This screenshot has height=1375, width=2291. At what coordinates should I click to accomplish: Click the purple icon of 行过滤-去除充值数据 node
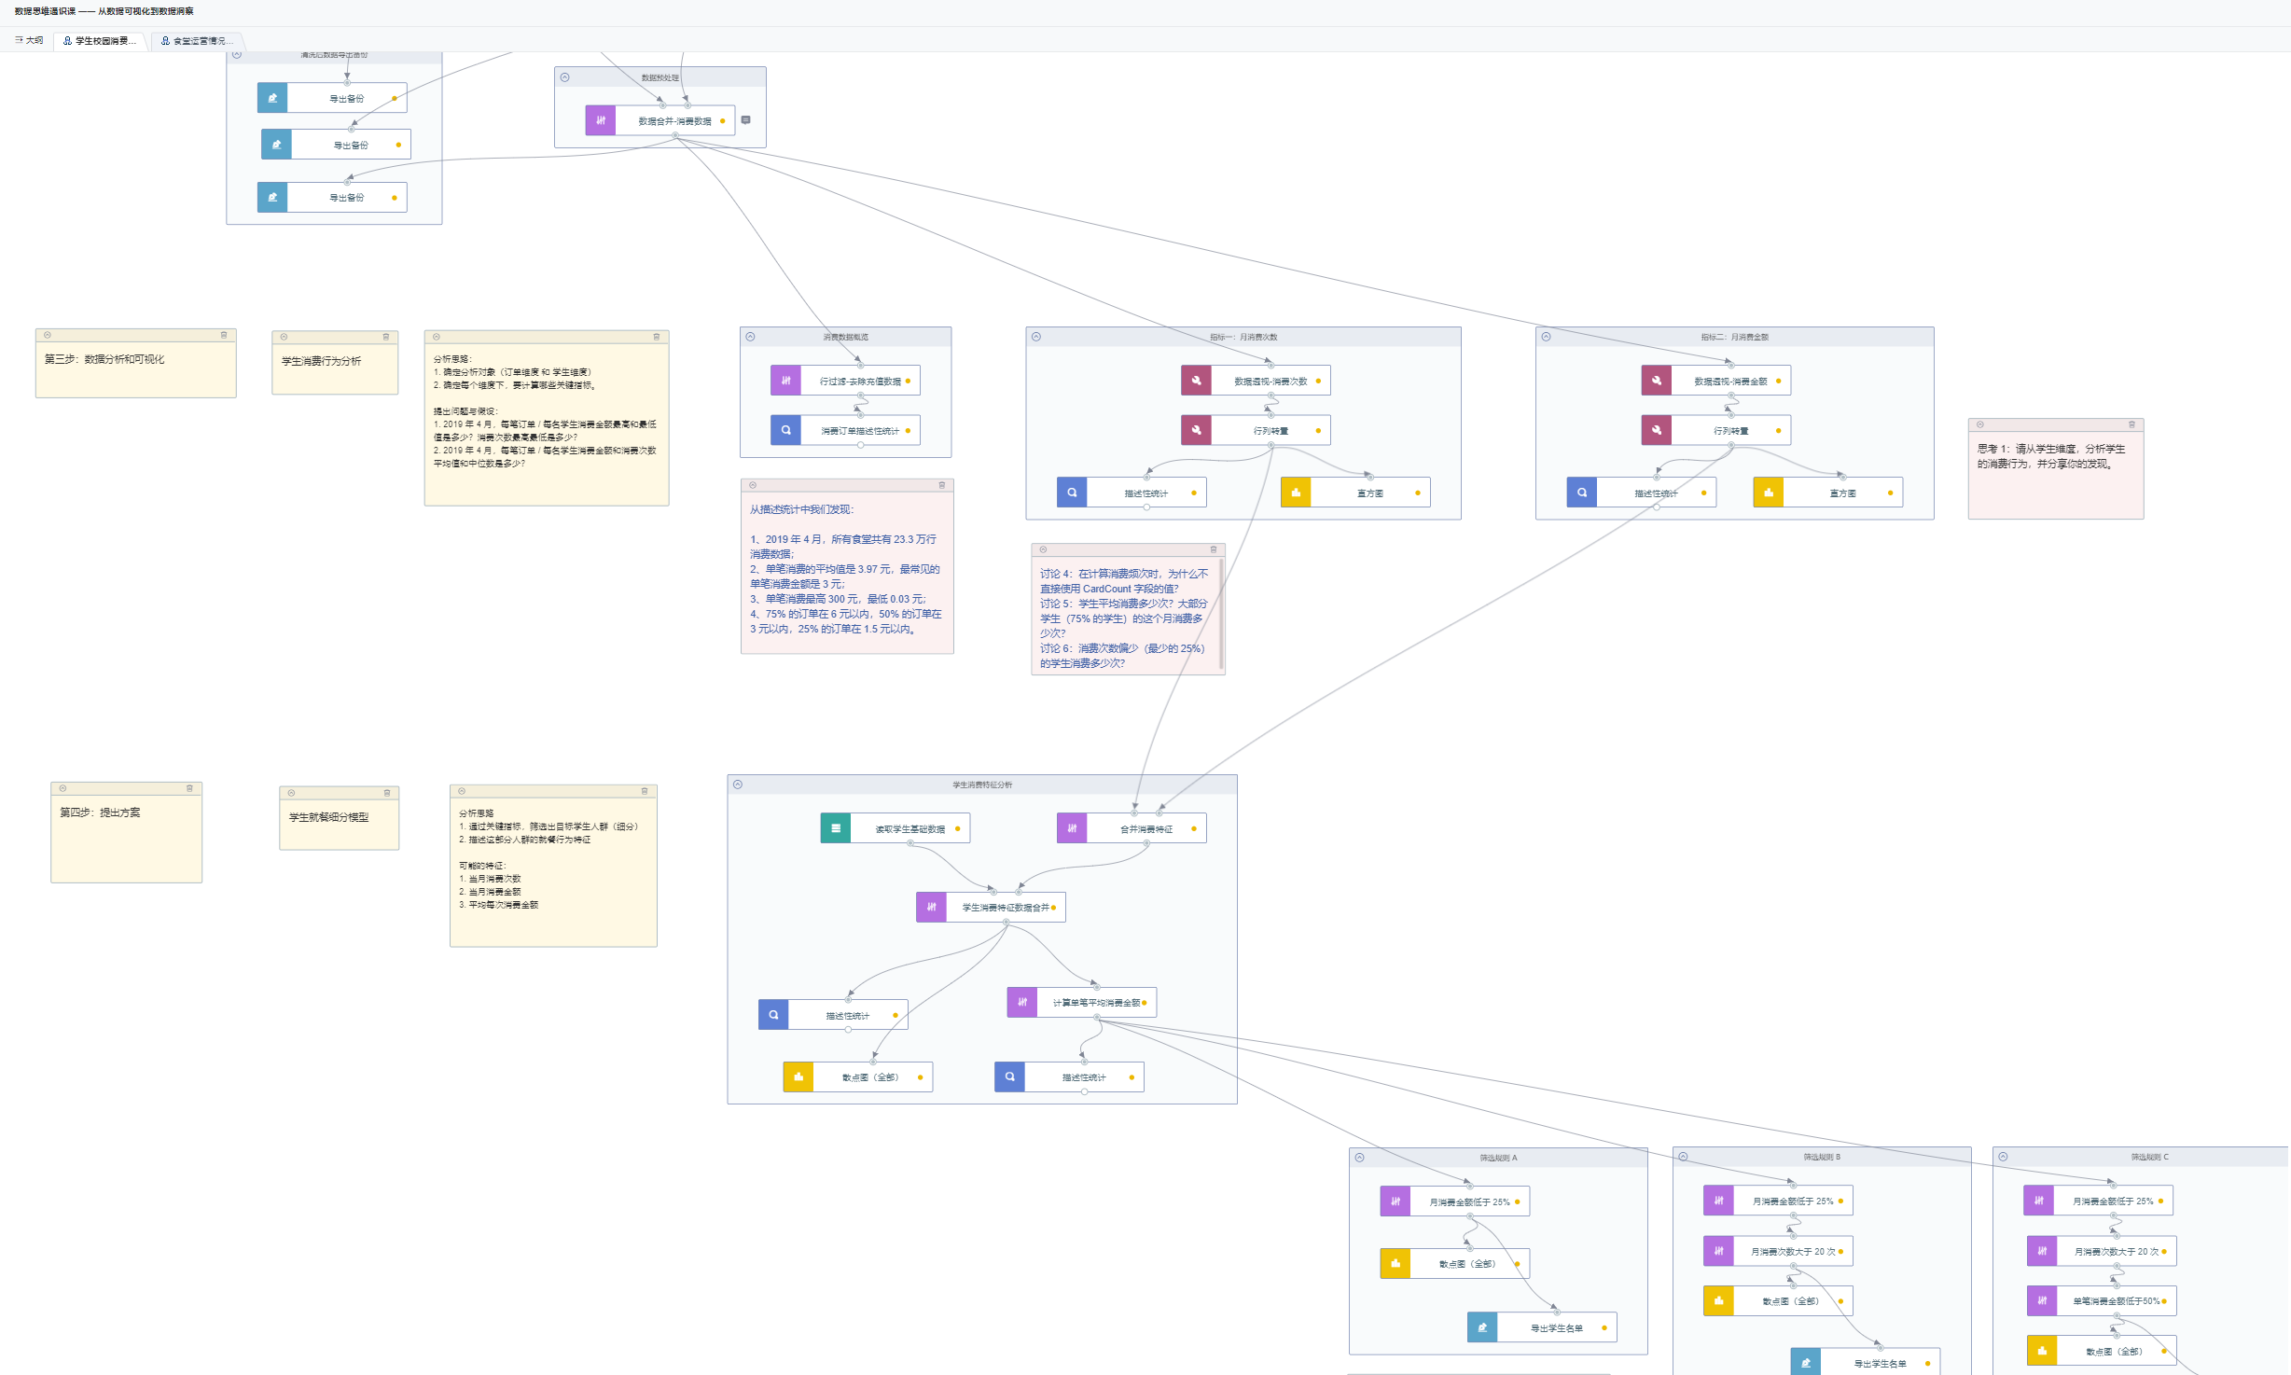click(x=785, y=381)
